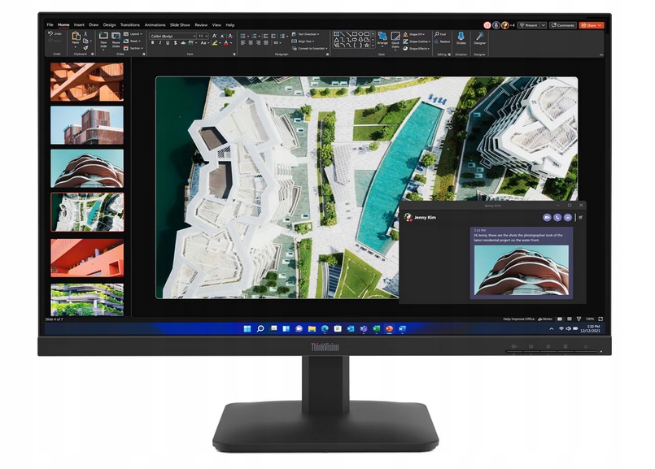Open the Comments panel

pyautogui.click(x=565, y=24)
